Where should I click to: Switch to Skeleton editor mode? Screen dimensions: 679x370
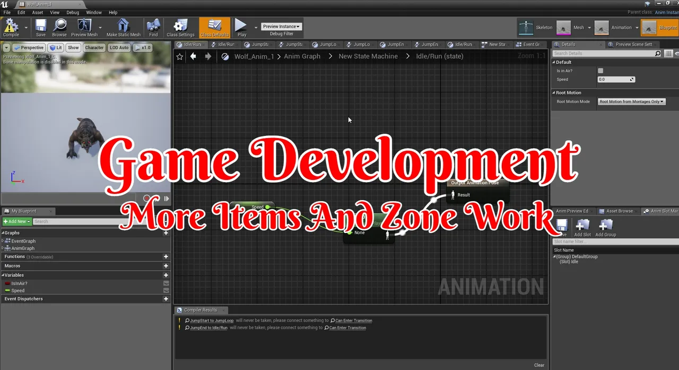(536, 28)
